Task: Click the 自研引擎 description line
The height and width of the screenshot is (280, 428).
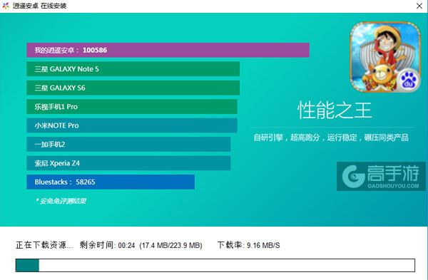Action: click(331, 138)
